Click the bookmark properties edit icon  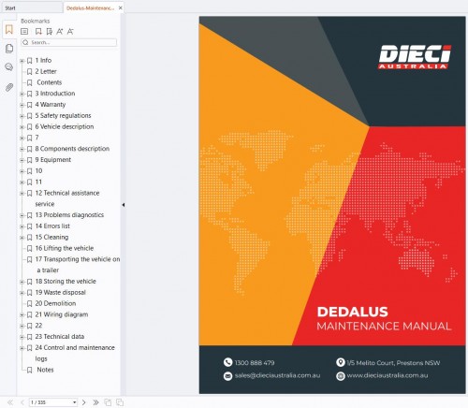click(x=49, y=31)
